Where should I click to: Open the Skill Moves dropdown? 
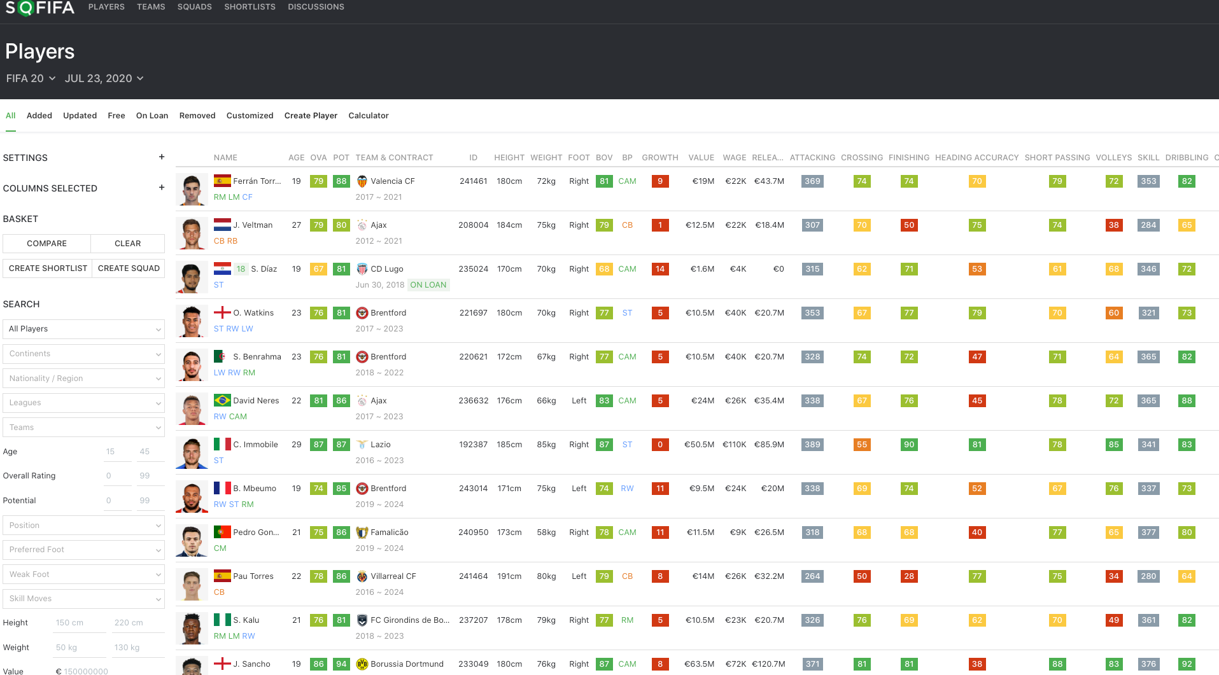coord(83,599)
